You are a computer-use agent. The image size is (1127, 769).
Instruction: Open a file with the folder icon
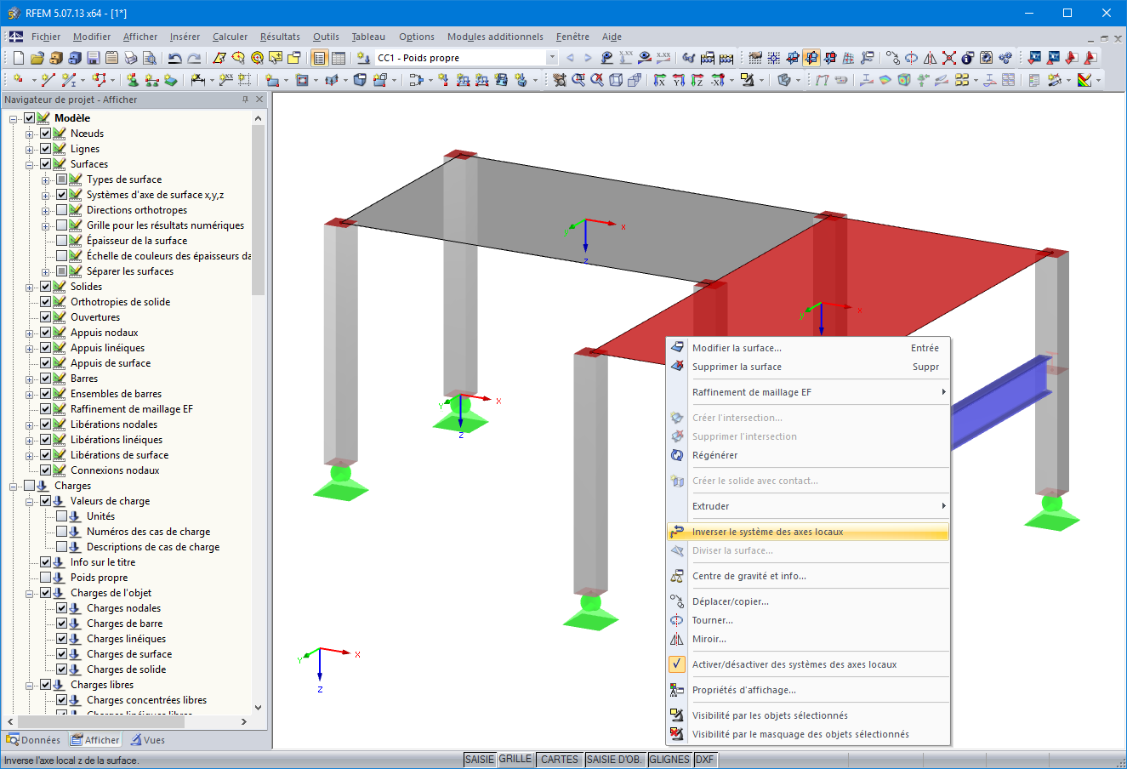[x=37, y=58]
